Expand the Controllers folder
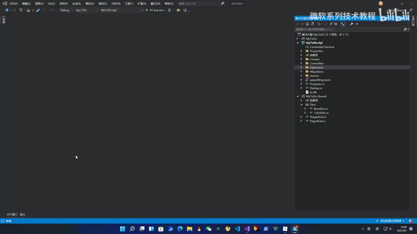The height and width of the screenshot is (234, 417). (x=301, y=63)
